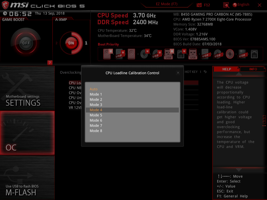This screenshot has height=200, width=267.
Task: Choose A-XMP profile 1
Action: click(x=86, y=43)
